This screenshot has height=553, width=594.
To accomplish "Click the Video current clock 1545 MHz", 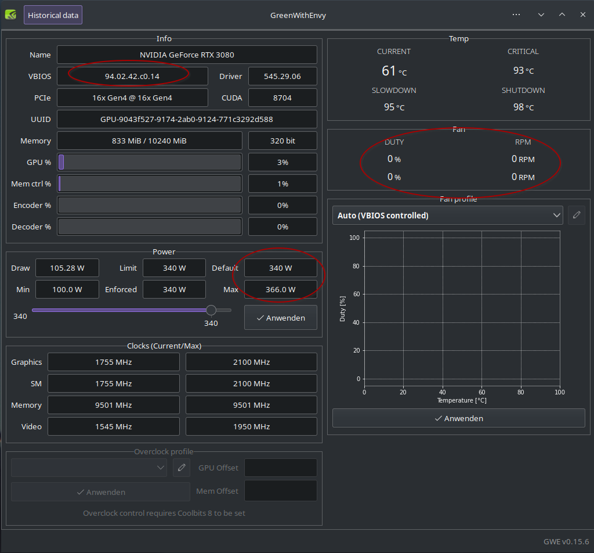I will click(x=114, y=426).
